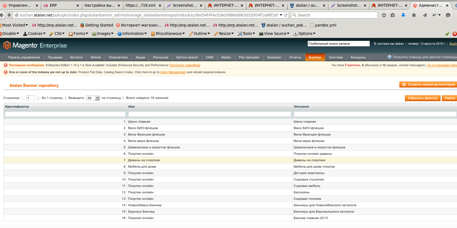The image size is (457, 228).
Task: Change records per page dropdown (20)
Action: click(93, 98)
